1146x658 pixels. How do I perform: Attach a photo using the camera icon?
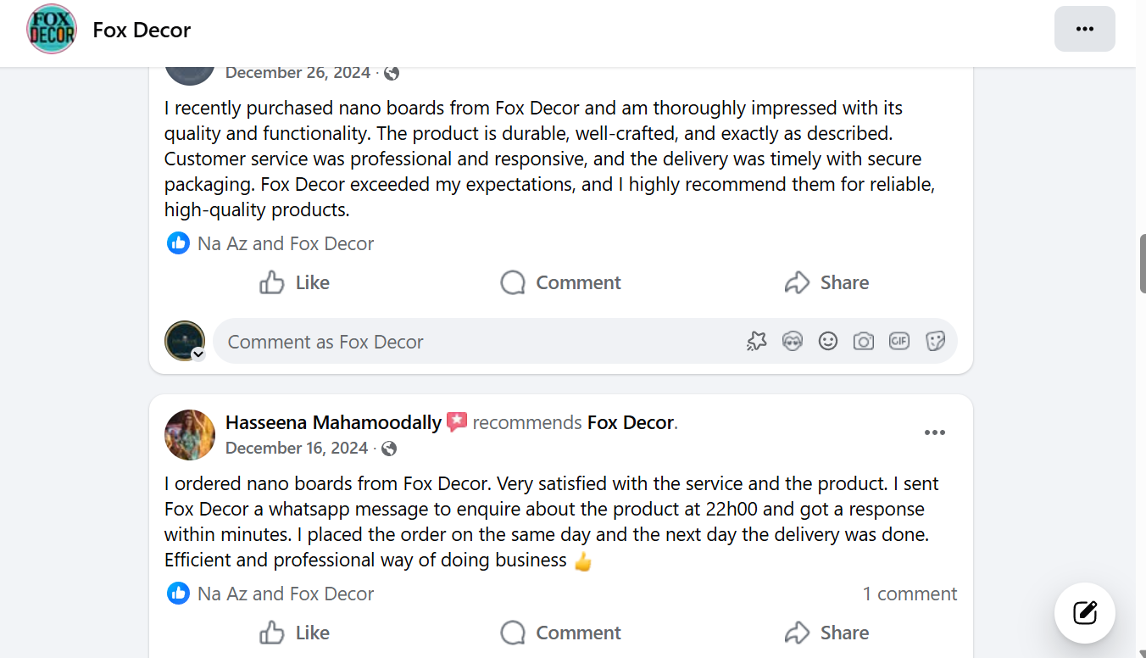pos(864,341)
